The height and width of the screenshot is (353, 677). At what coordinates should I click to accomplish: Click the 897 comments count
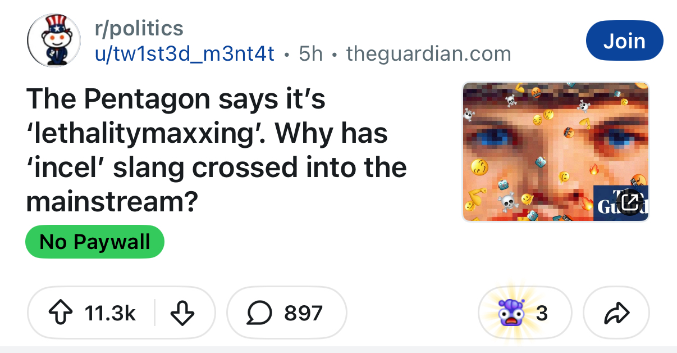click(303, 313)
